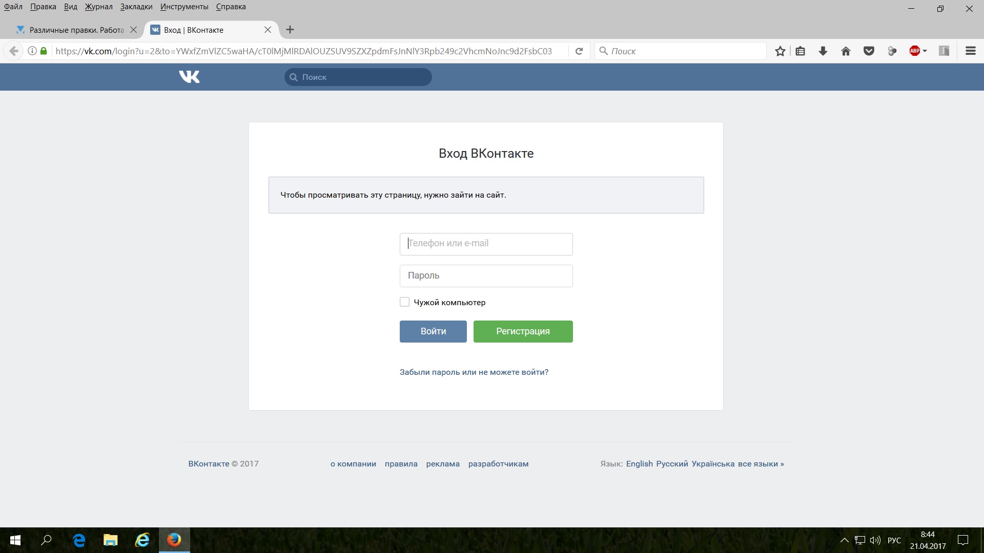Open the реклама footer link
The image size is (984, 553).
point(443,464)
